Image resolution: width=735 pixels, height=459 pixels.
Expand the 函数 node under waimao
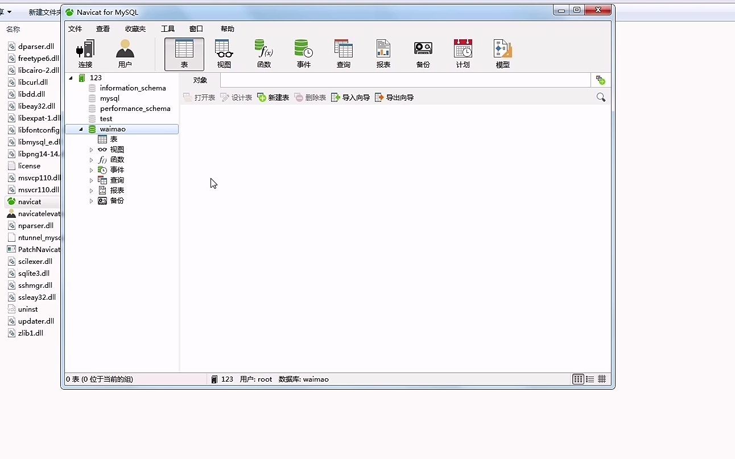[91, 160]
